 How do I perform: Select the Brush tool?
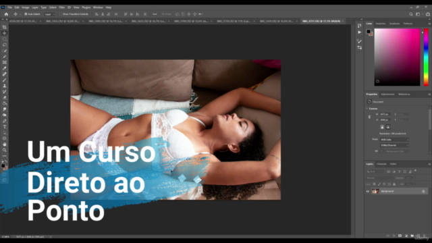5,80
